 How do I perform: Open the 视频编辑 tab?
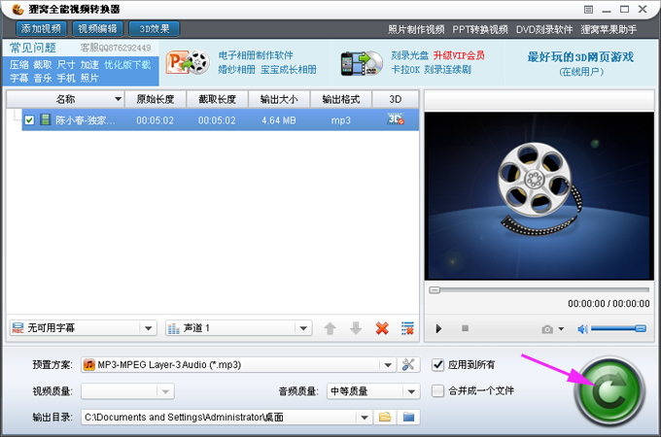[97, 29]
